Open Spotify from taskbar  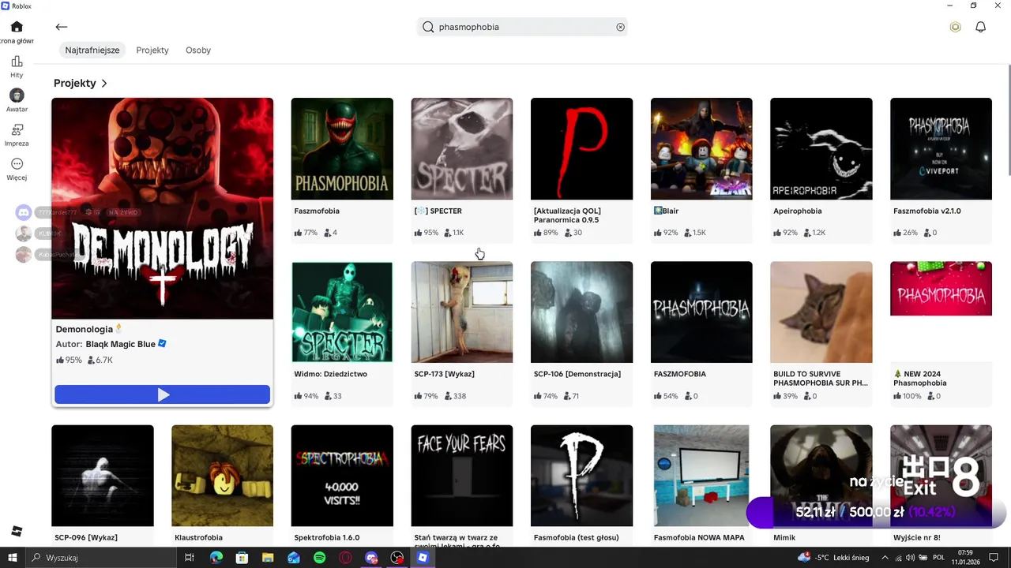[319, 558]
